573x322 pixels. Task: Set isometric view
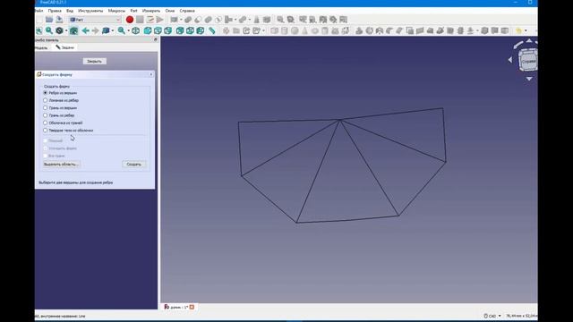(x=135, y=30)
